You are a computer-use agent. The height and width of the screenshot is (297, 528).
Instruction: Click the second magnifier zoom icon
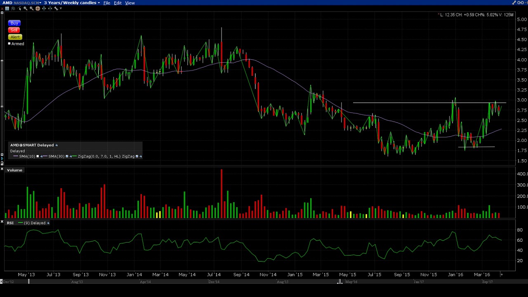click(x=31, y=8)
